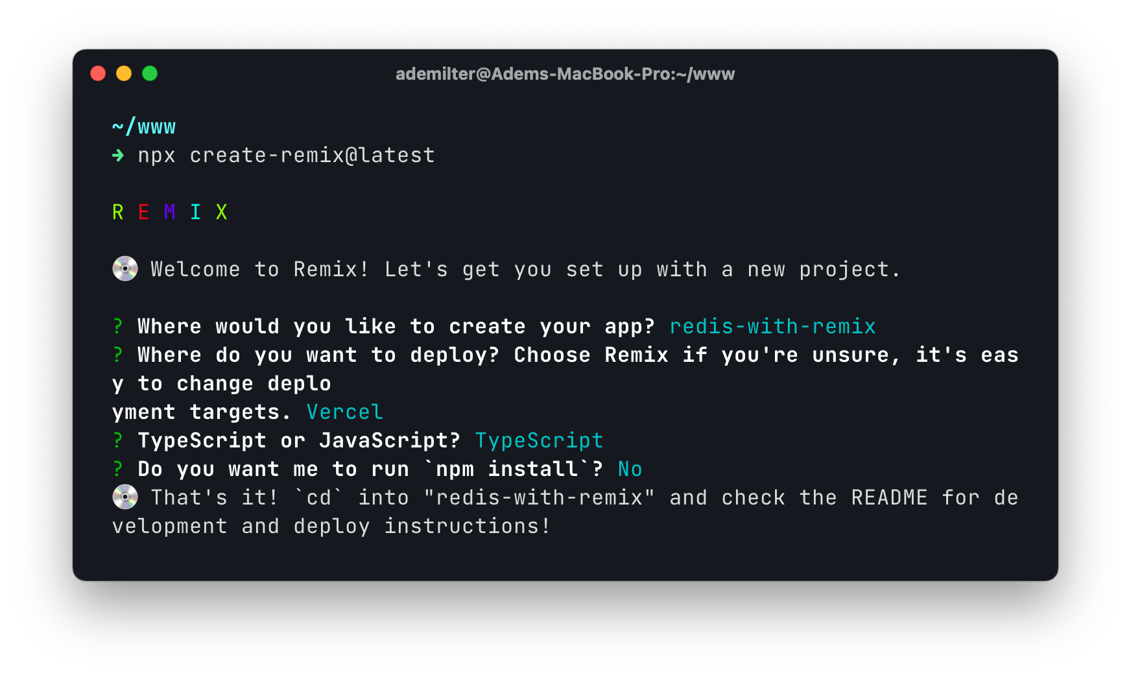This screenshot has width=1131, height=677.
Task: Click the ademilter@Adems-MacBook-Pro title text
Action: tap(564, 73)
